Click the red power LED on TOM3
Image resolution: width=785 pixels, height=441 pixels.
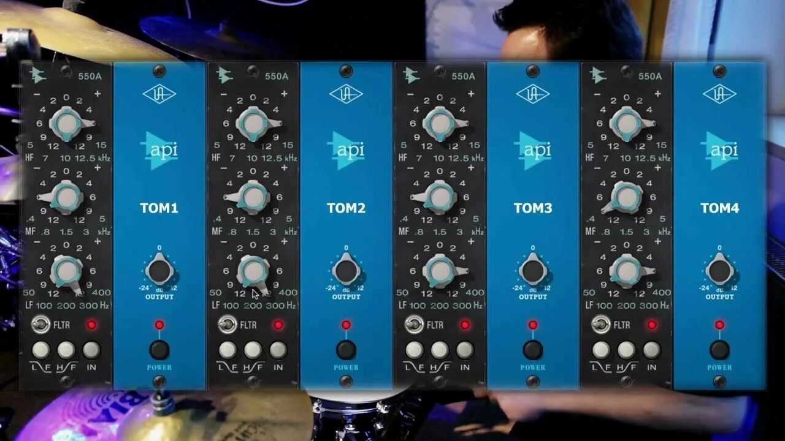click(x=532, y=325)
